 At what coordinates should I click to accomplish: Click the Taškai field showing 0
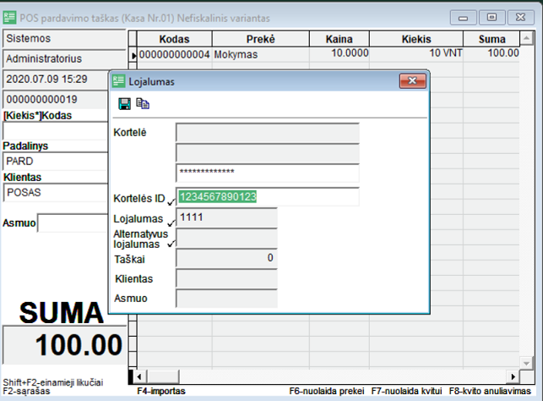[x=226, y=258]
